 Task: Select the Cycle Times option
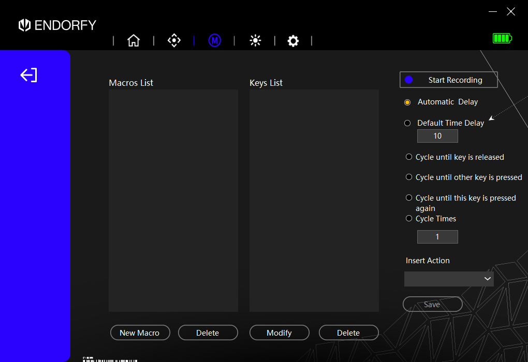[409, 218]
